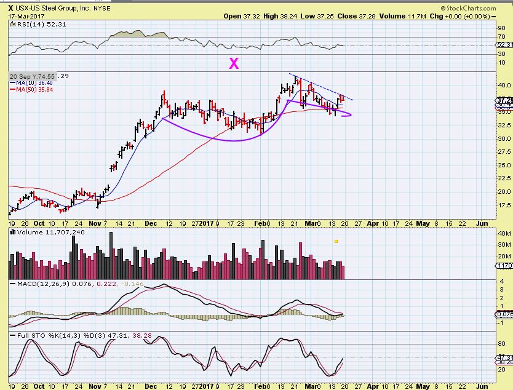Click the Low 37.25 value
This screenshot has width=513, height=390.
tap(317, 16)
